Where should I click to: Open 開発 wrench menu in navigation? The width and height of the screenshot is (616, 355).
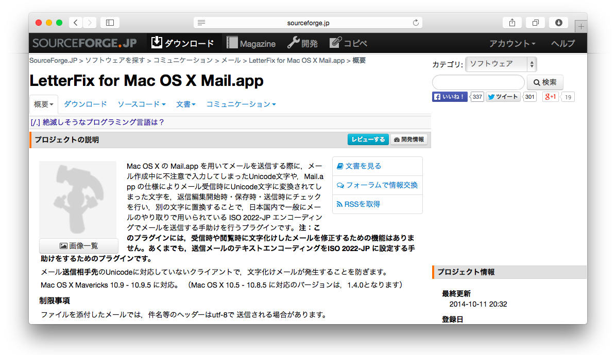coord(302,43)
